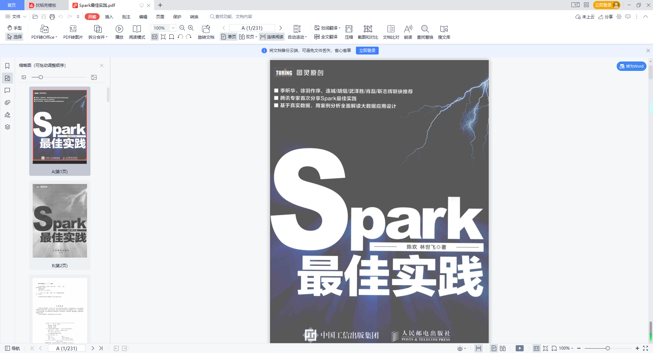Image resolution: width=653 pixels, height=353 pixels.
Task: Click the blue 立即登录 button in notification bar
Action: point(367,51)
